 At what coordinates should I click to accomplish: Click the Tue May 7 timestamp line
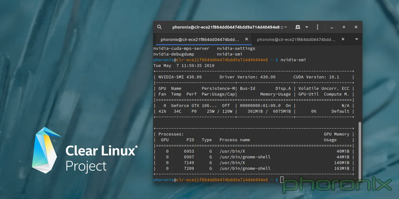[x=184, y=65]
